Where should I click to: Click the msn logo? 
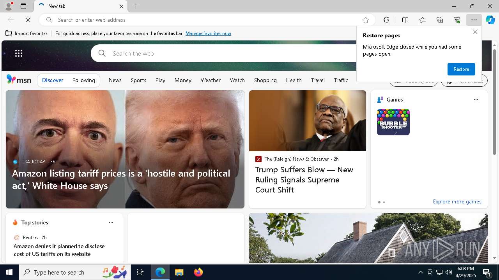coord(19,80)
